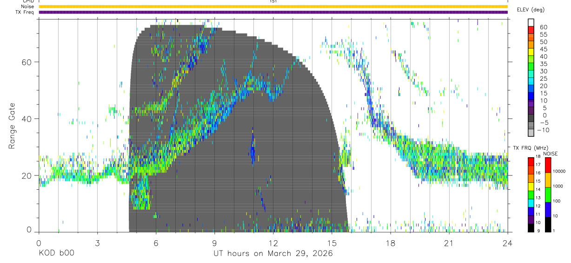571x263 pixels.
Task: Select the black bottom segment of the TX FRQ color bar
Action: (x=531, y=228)
